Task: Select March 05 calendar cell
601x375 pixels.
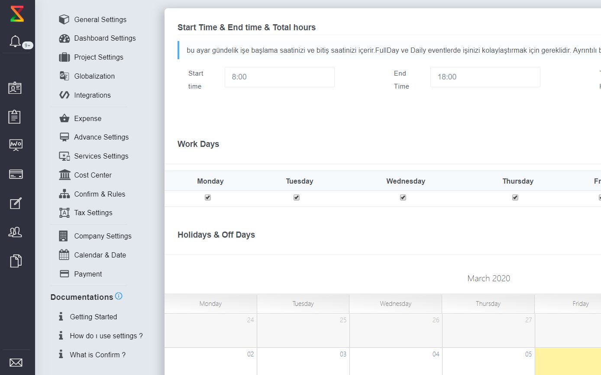Action: click(488, 361)
